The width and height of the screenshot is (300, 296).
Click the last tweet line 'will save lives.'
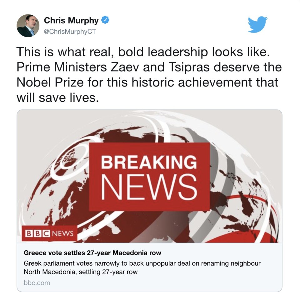point(57,98)
